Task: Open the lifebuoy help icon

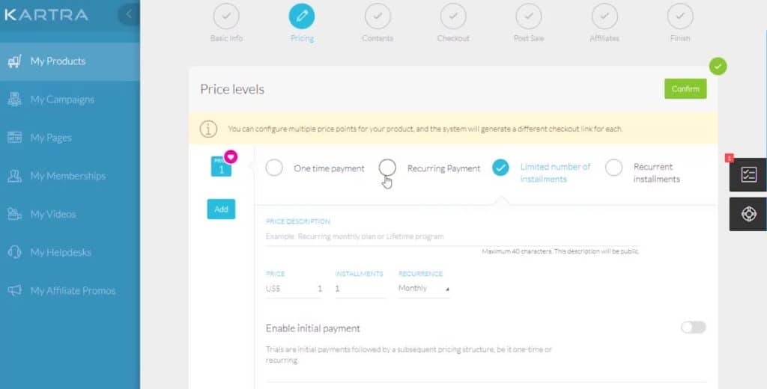Action: 748,214
